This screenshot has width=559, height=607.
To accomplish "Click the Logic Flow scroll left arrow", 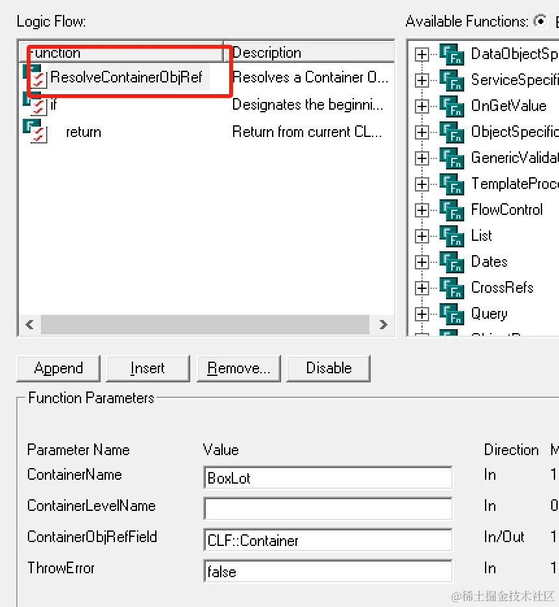I will click(x=29, y=325).
